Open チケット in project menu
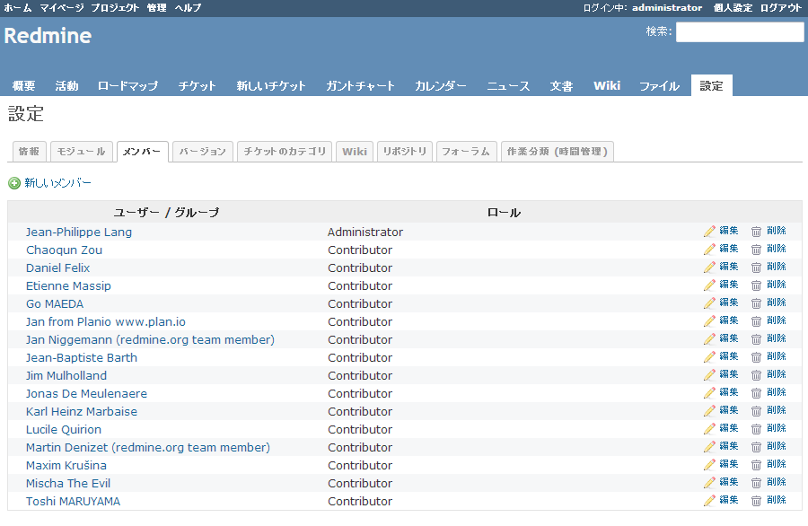808x526 pixels. [197, 86]
